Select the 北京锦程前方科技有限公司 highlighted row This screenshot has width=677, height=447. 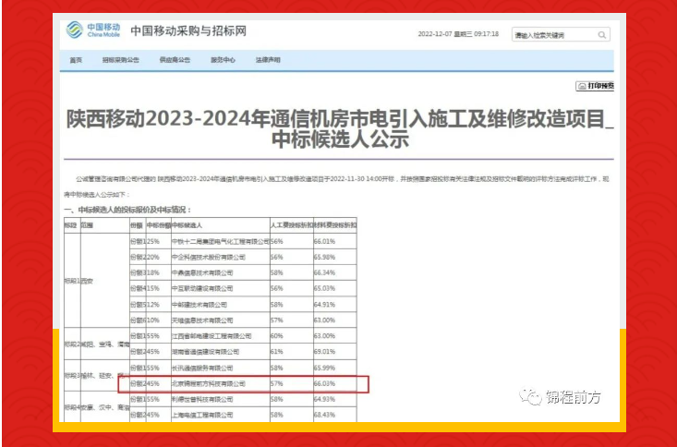coord(210,382)
